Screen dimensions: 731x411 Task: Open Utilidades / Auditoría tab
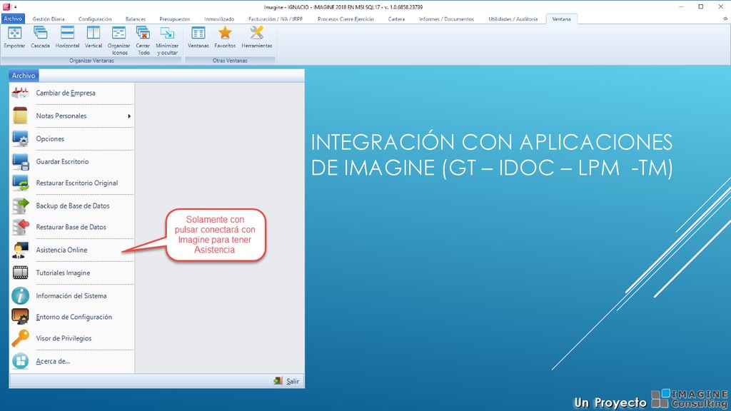coord(513,19)
